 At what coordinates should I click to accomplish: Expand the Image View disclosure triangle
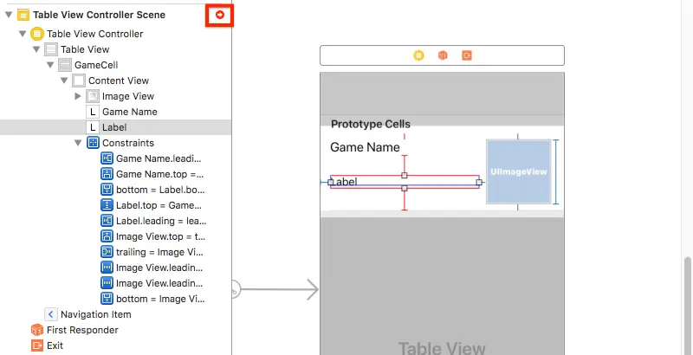(x=78, y=96)
